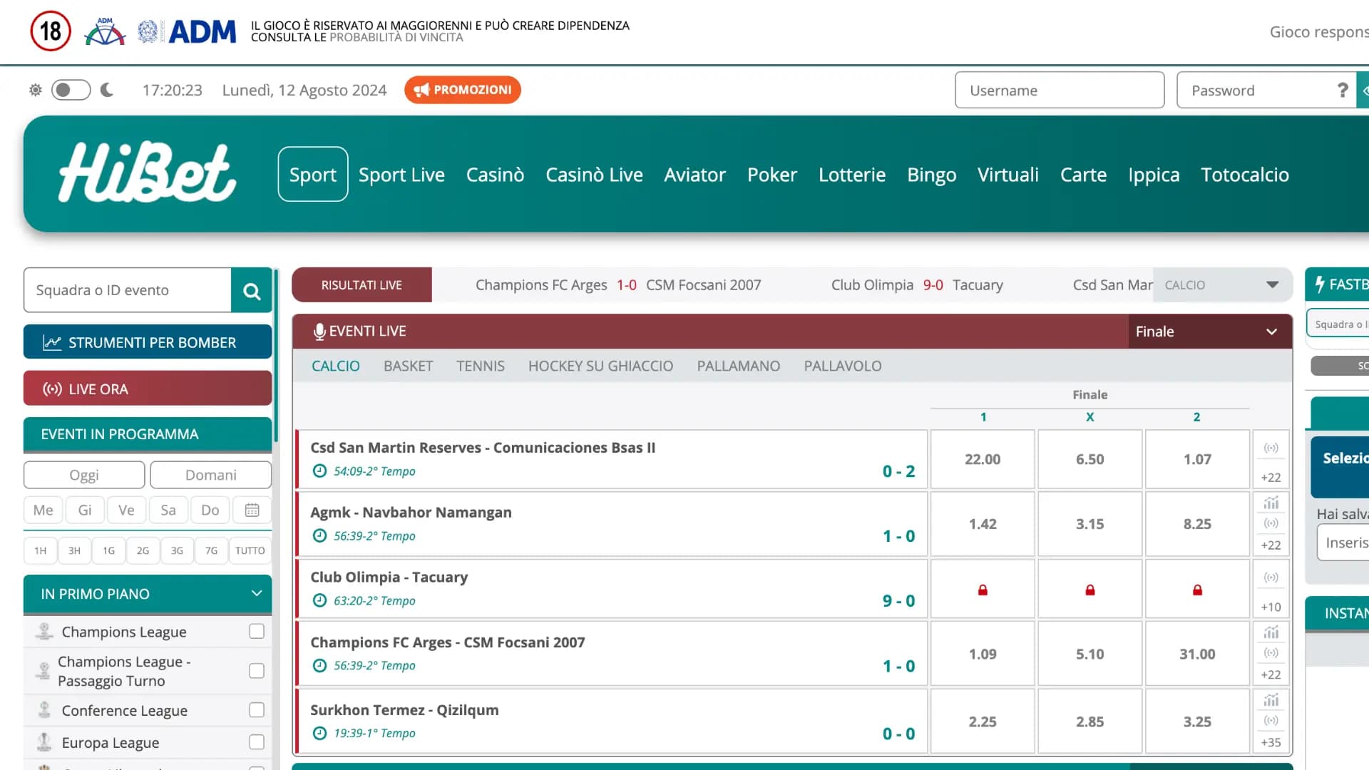Click the HiBet logo
Screen dimensions: 1369x770
[x=147, y=173]
